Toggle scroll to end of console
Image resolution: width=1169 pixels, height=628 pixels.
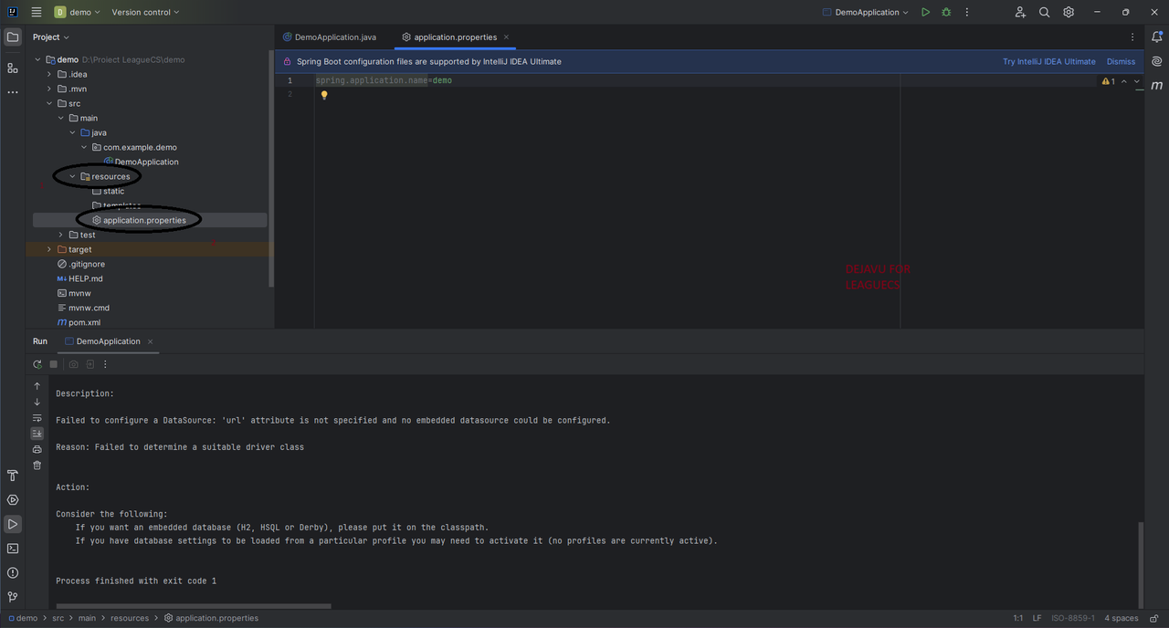[x=37, y=434]
